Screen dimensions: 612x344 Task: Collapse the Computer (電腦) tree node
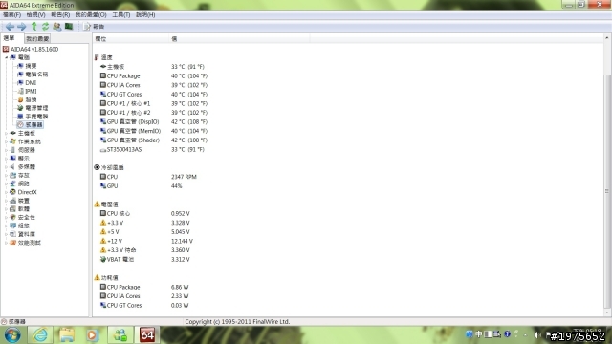tap(7, 57)
